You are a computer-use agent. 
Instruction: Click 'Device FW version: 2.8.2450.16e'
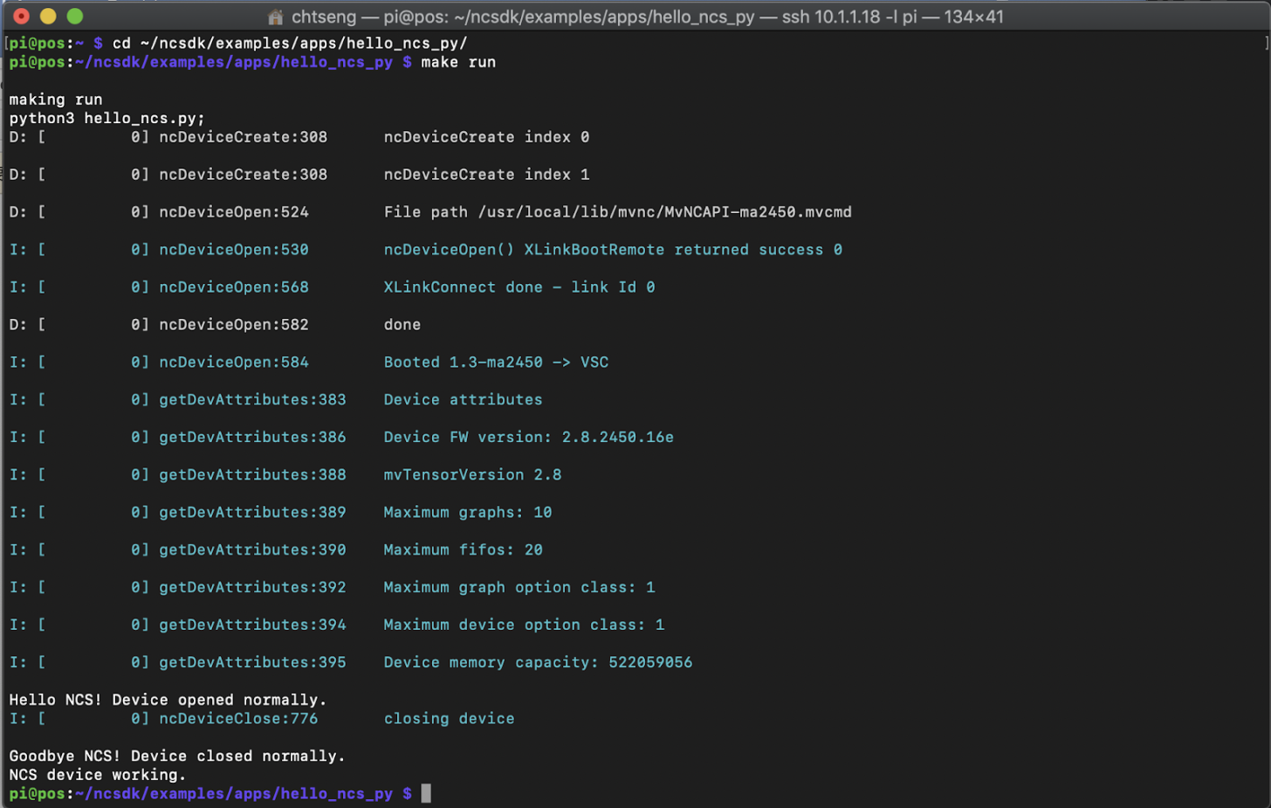pyautogui.click(x=528, y=438)
